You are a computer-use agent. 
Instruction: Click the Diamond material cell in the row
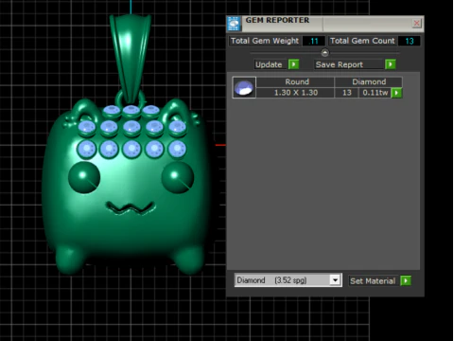[x=369, y=81]
